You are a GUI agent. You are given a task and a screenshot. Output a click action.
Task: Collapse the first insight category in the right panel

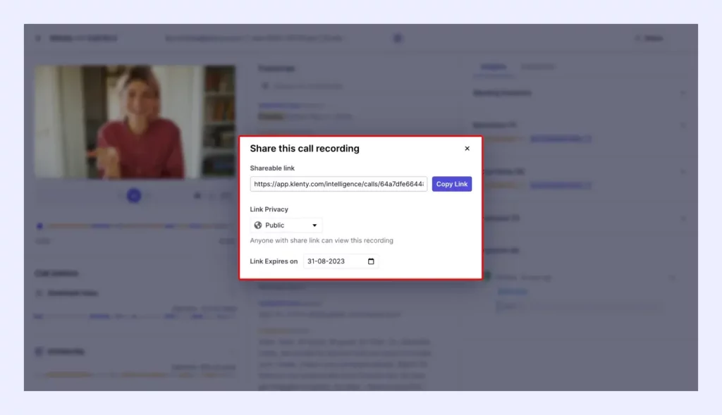point(682,125)
